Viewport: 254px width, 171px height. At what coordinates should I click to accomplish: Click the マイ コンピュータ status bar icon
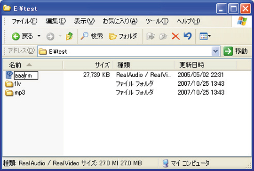[166, 163]
